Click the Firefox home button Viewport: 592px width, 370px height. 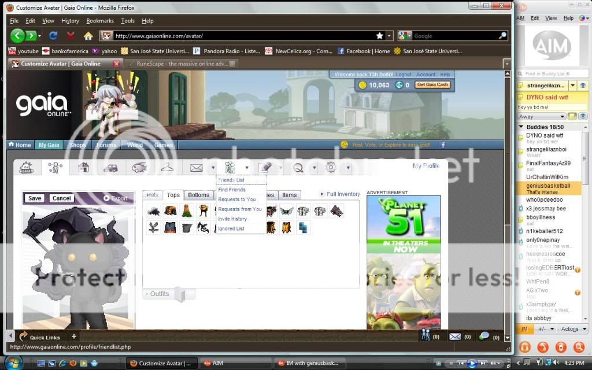pos(88,36)
